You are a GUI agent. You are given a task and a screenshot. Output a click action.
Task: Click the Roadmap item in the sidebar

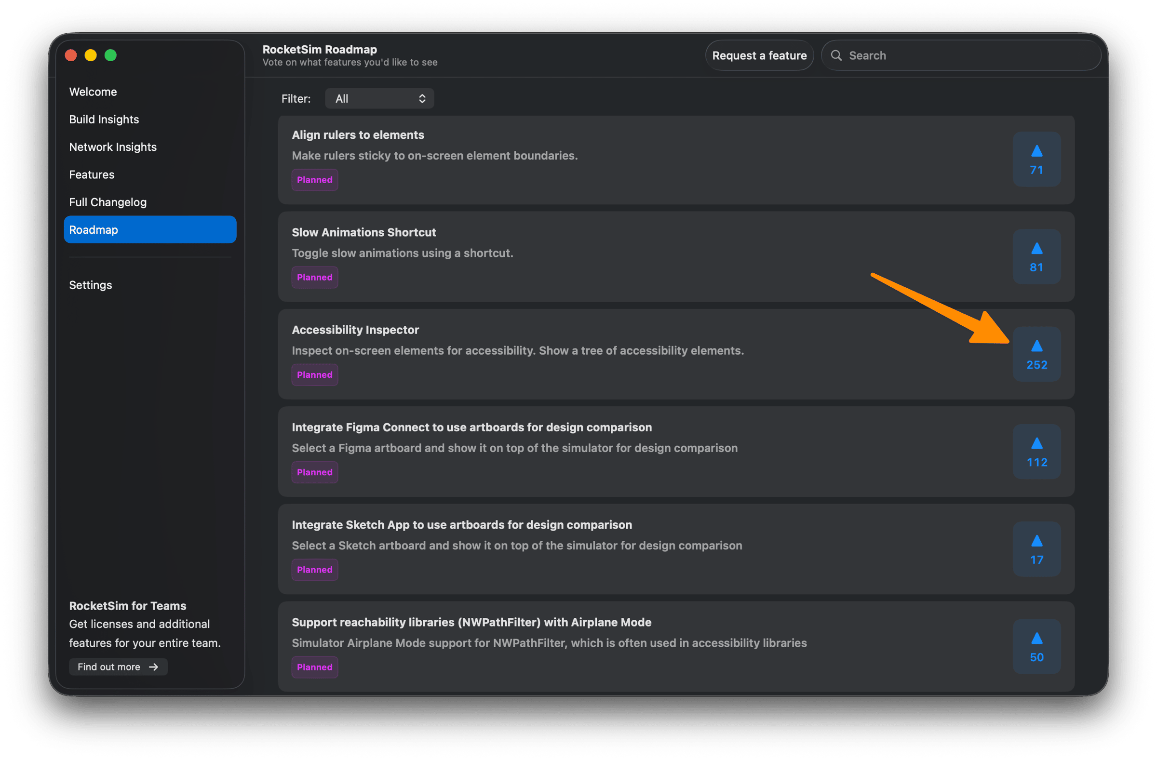150,229
